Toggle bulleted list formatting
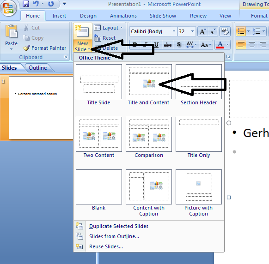This screenshot has height=264, width=269. (241, 31)
